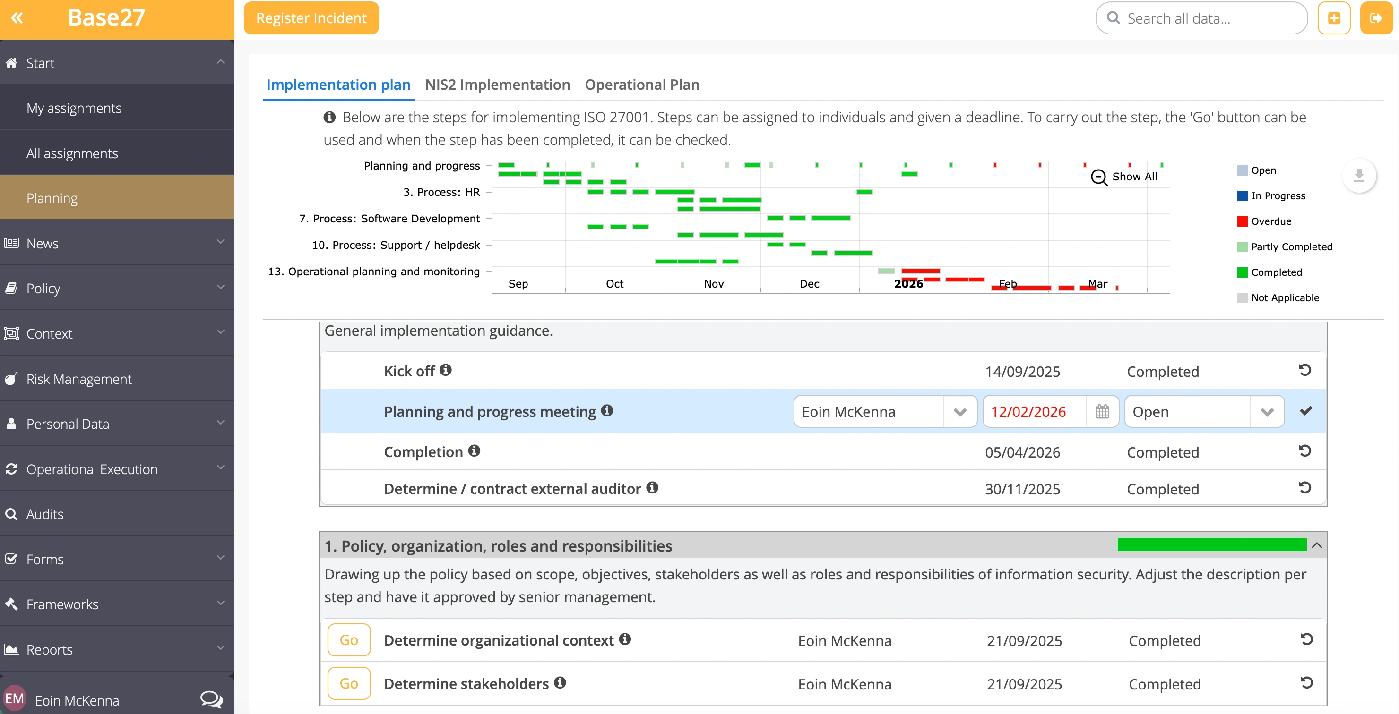
Task: Toggle Overdue series in legend
Action: coord(1264,221)
